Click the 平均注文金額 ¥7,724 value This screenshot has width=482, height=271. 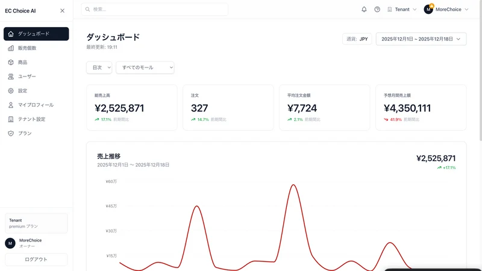(x=302, y=108)
